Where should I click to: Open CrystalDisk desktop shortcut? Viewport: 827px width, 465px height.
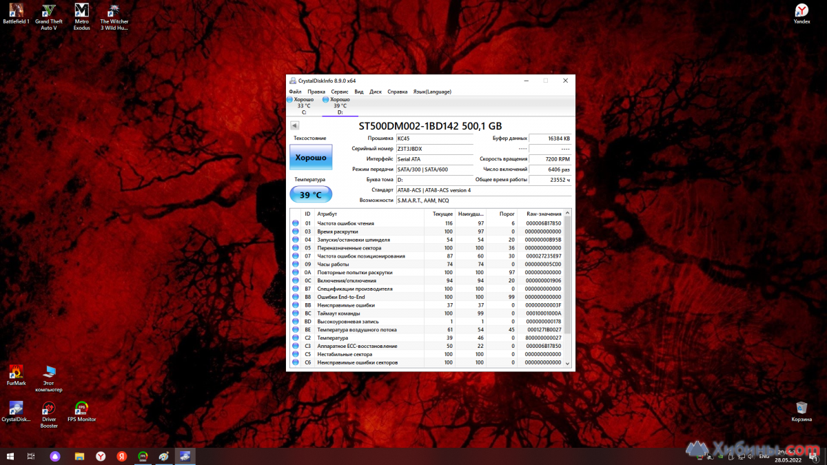pos(16,411)
